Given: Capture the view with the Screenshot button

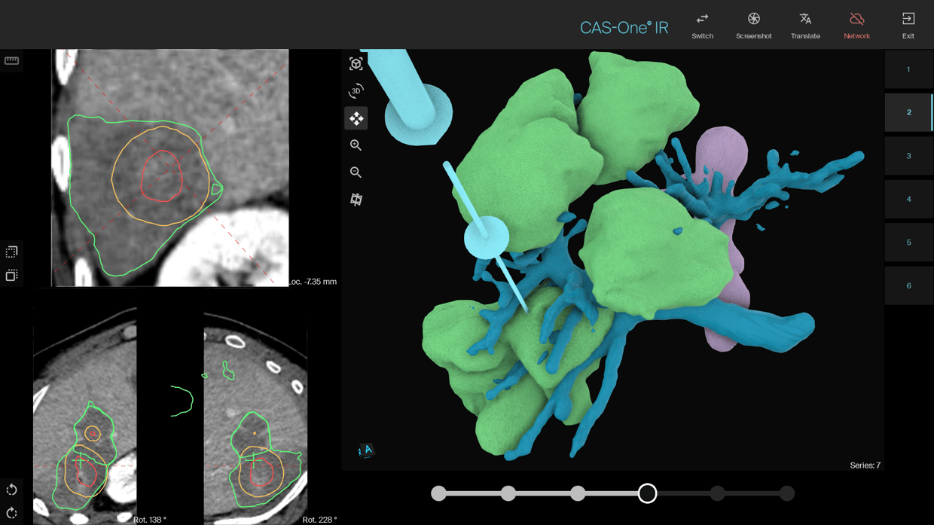Looking at the screenshot, I should point(753,25).
